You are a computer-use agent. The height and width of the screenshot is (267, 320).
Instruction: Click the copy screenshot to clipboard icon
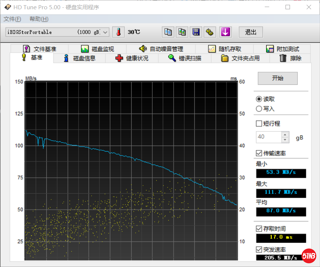click(182, 32)
